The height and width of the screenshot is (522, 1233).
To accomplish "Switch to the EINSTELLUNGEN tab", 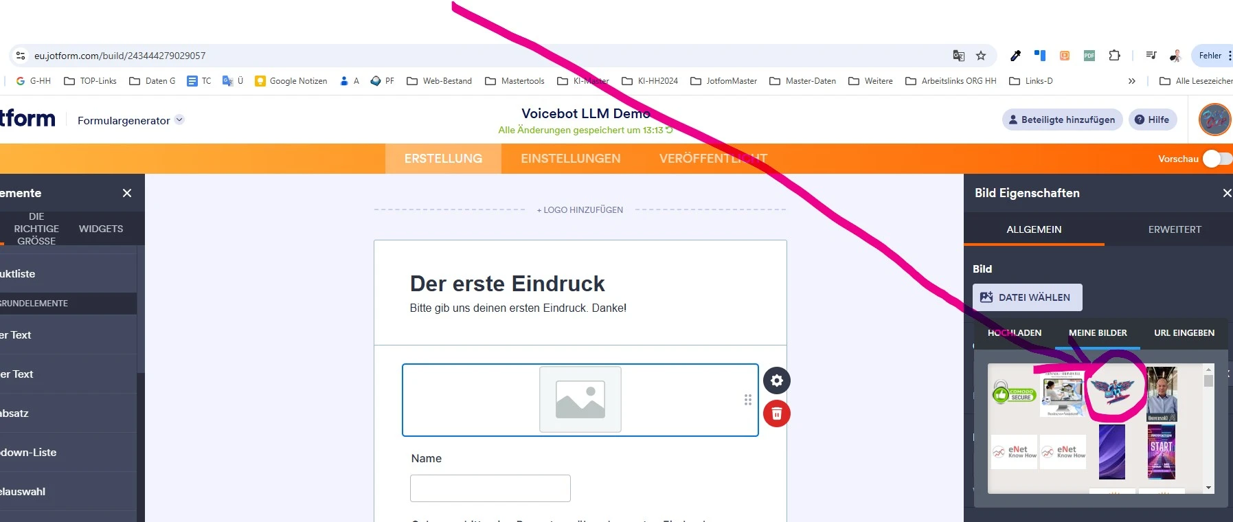I will coord(570,159).
